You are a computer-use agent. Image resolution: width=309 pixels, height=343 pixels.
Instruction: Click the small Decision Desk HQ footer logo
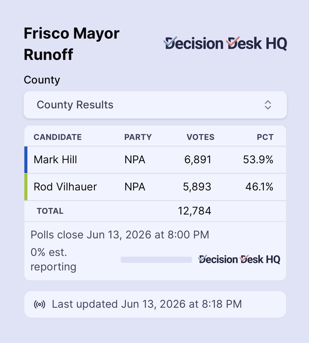(239, 259)
